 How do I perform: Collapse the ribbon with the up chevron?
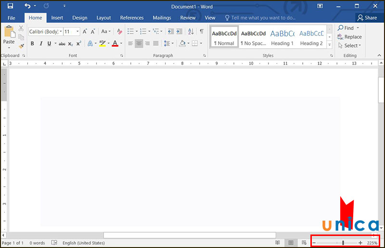pos(379,55)
